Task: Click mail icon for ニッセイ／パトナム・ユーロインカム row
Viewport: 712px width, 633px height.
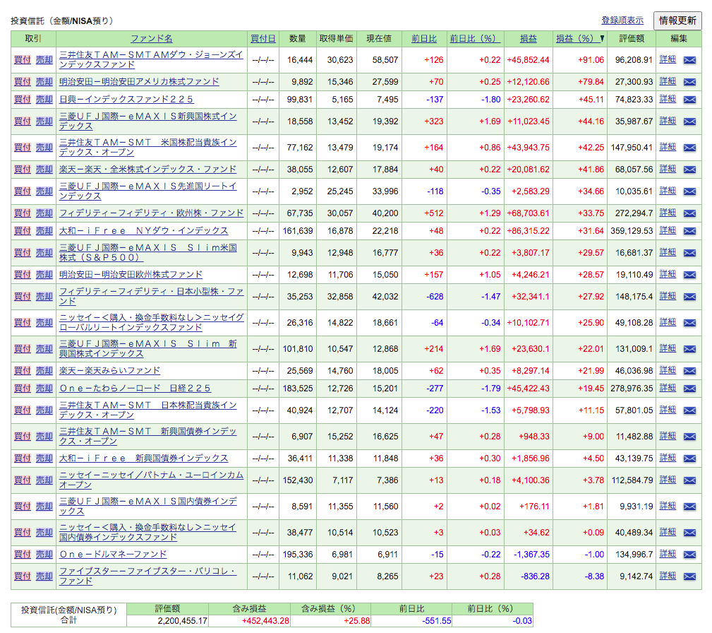Action: pyautogui.click(x=689, y=480)
